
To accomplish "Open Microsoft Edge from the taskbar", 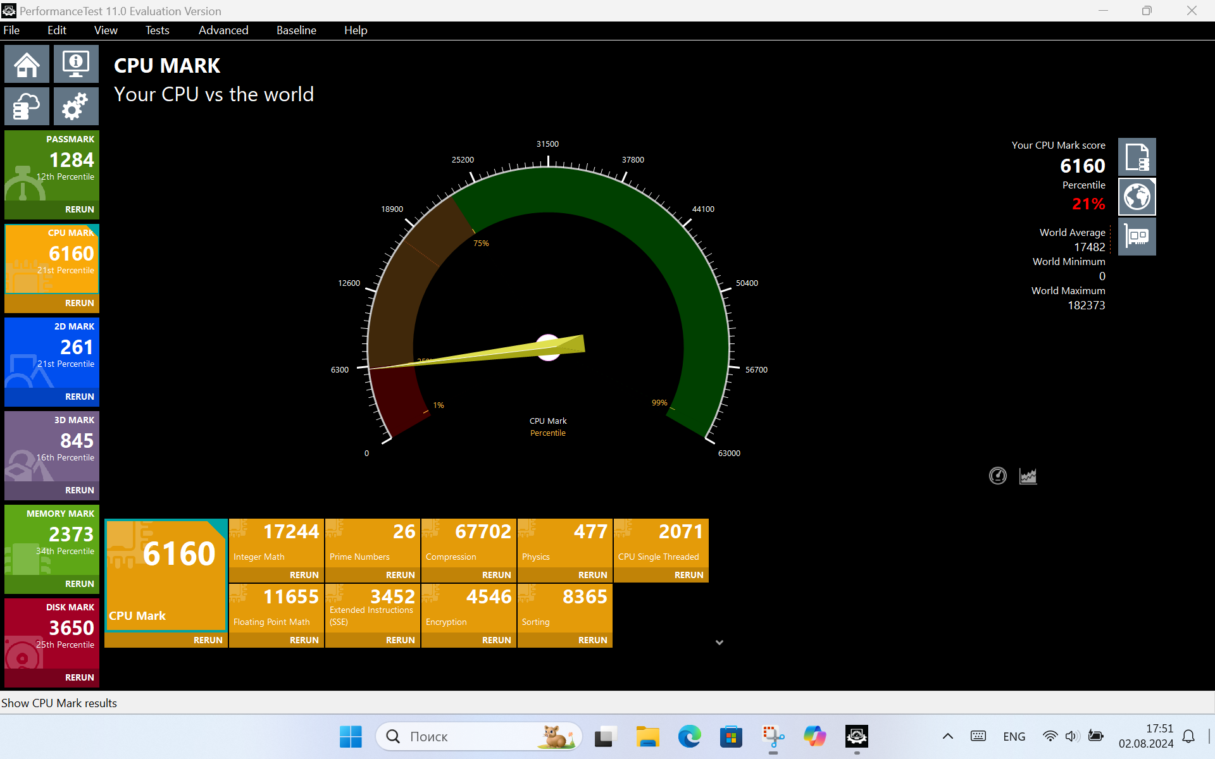I will [x=689, y=736].
